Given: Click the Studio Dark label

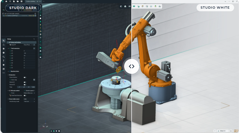Looking at the screenshot, I should coord(23,8).
